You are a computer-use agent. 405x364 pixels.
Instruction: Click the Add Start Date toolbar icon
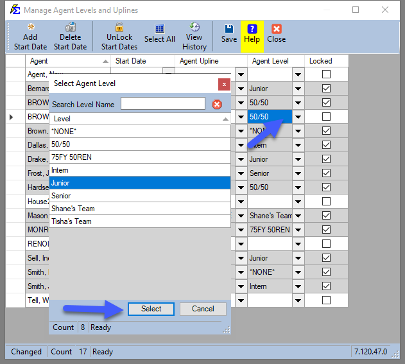point(30,28)
